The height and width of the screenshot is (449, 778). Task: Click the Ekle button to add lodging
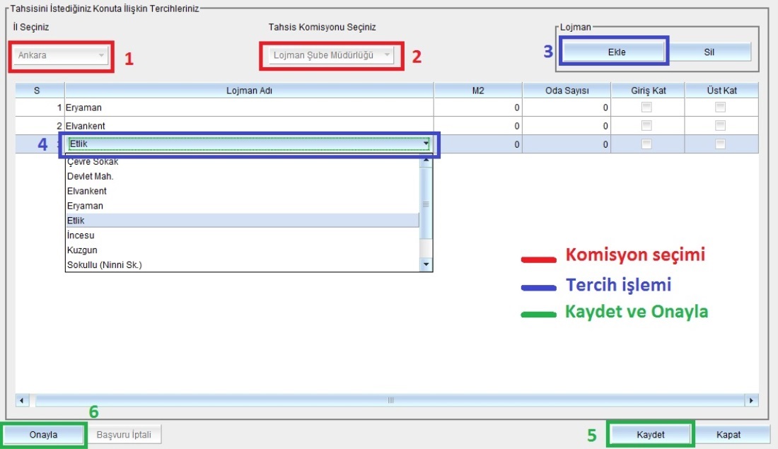tap(614, 52)
